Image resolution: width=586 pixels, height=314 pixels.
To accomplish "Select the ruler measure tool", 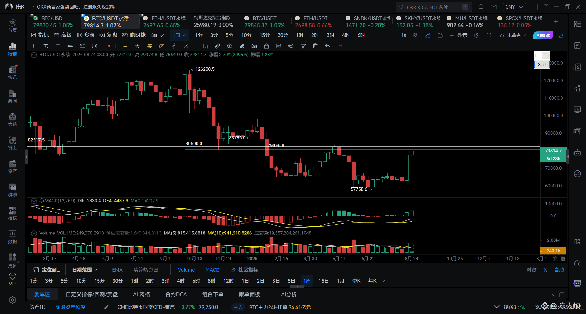I will [x=217, y=46].
